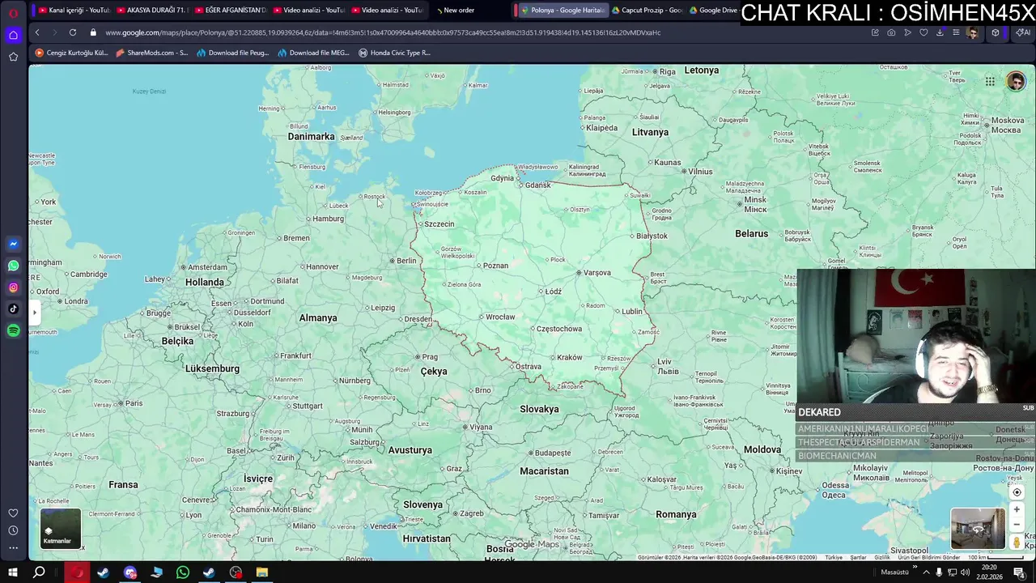Click Berlin city label on map
This screenshot has width=1036, height=583.
tap(406, 261)
